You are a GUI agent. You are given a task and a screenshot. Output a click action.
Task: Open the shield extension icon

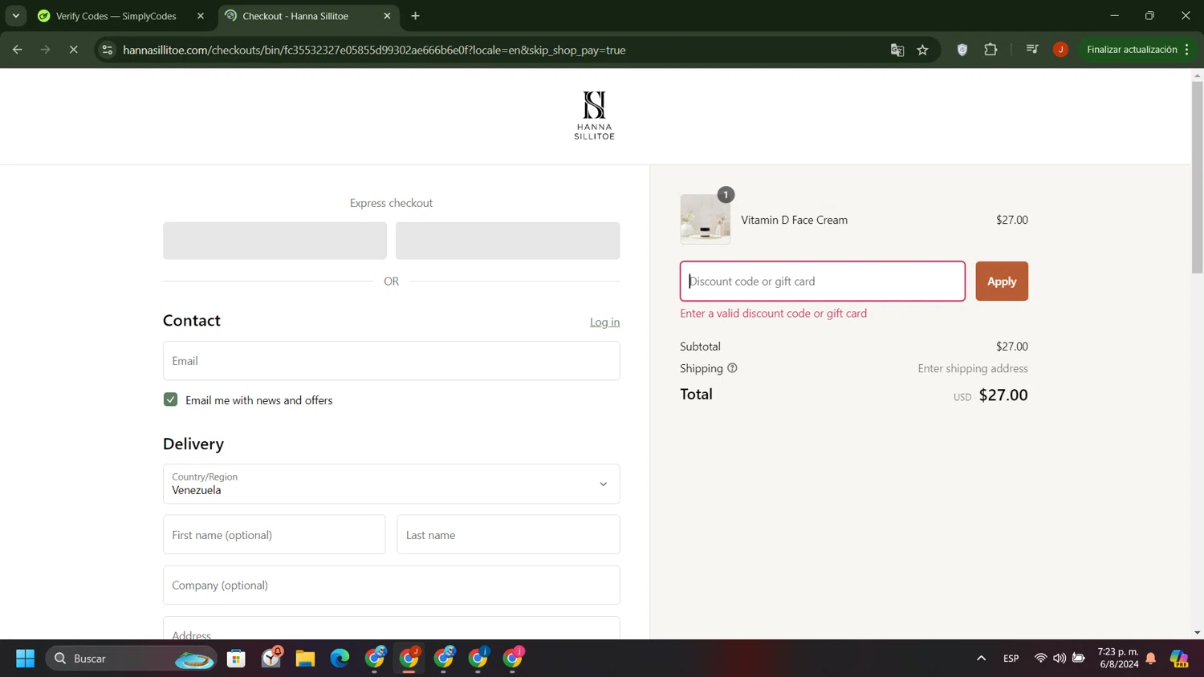coord(962,50)
